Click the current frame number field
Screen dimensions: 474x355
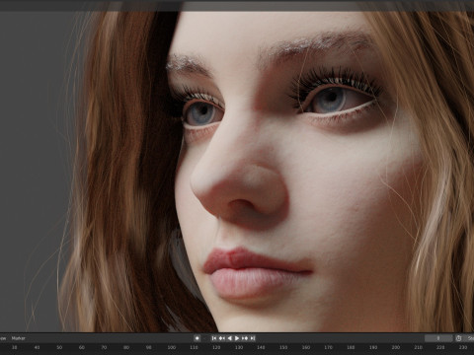tap(438, 338)
